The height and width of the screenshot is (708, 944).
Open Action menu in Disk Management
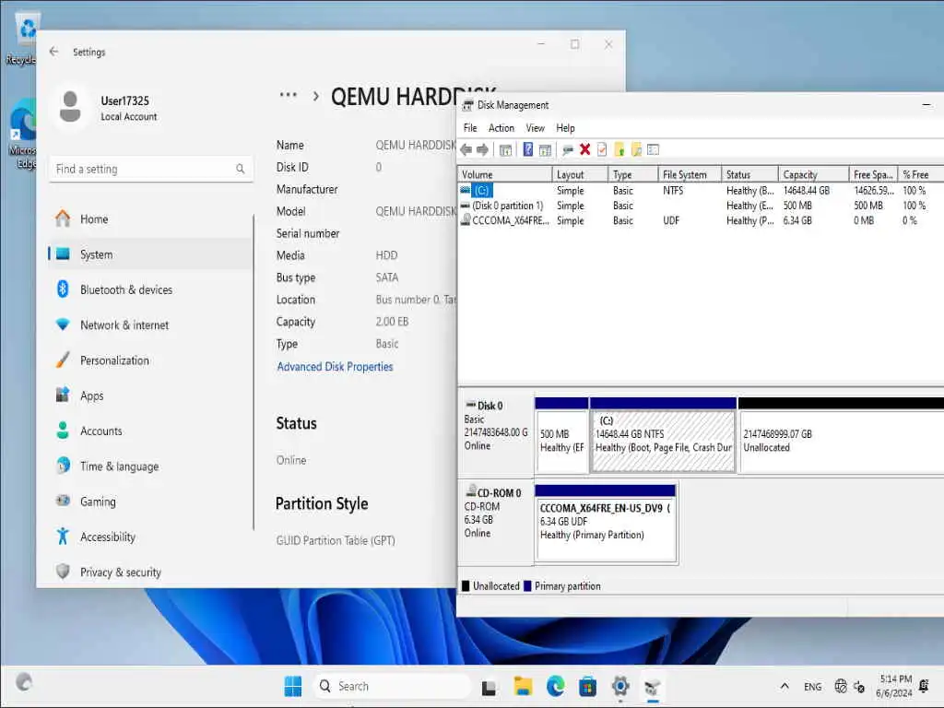point(501,127)
